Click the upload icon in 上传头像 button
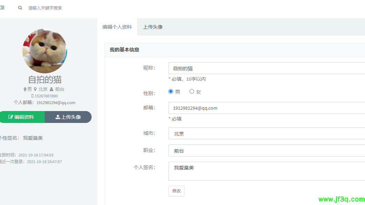 coord(58,117)
